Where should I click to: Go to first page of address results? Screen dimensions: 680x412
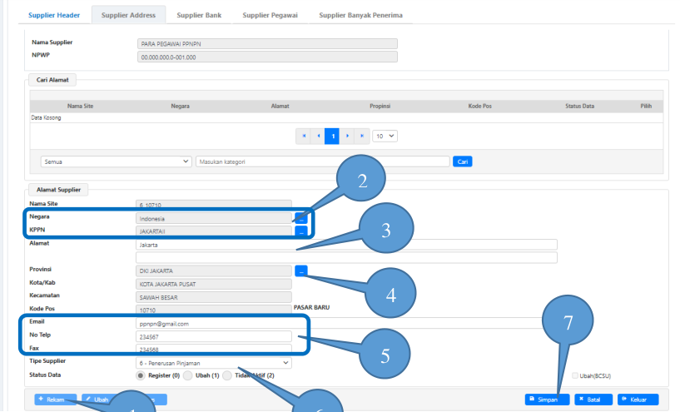[304, 136]
